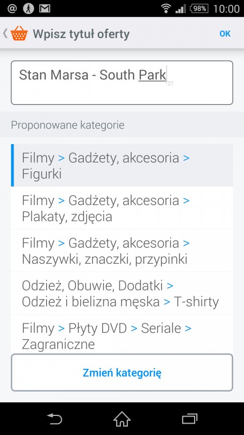
Task: Tap the Android home button
Action: tap(121, 419)
